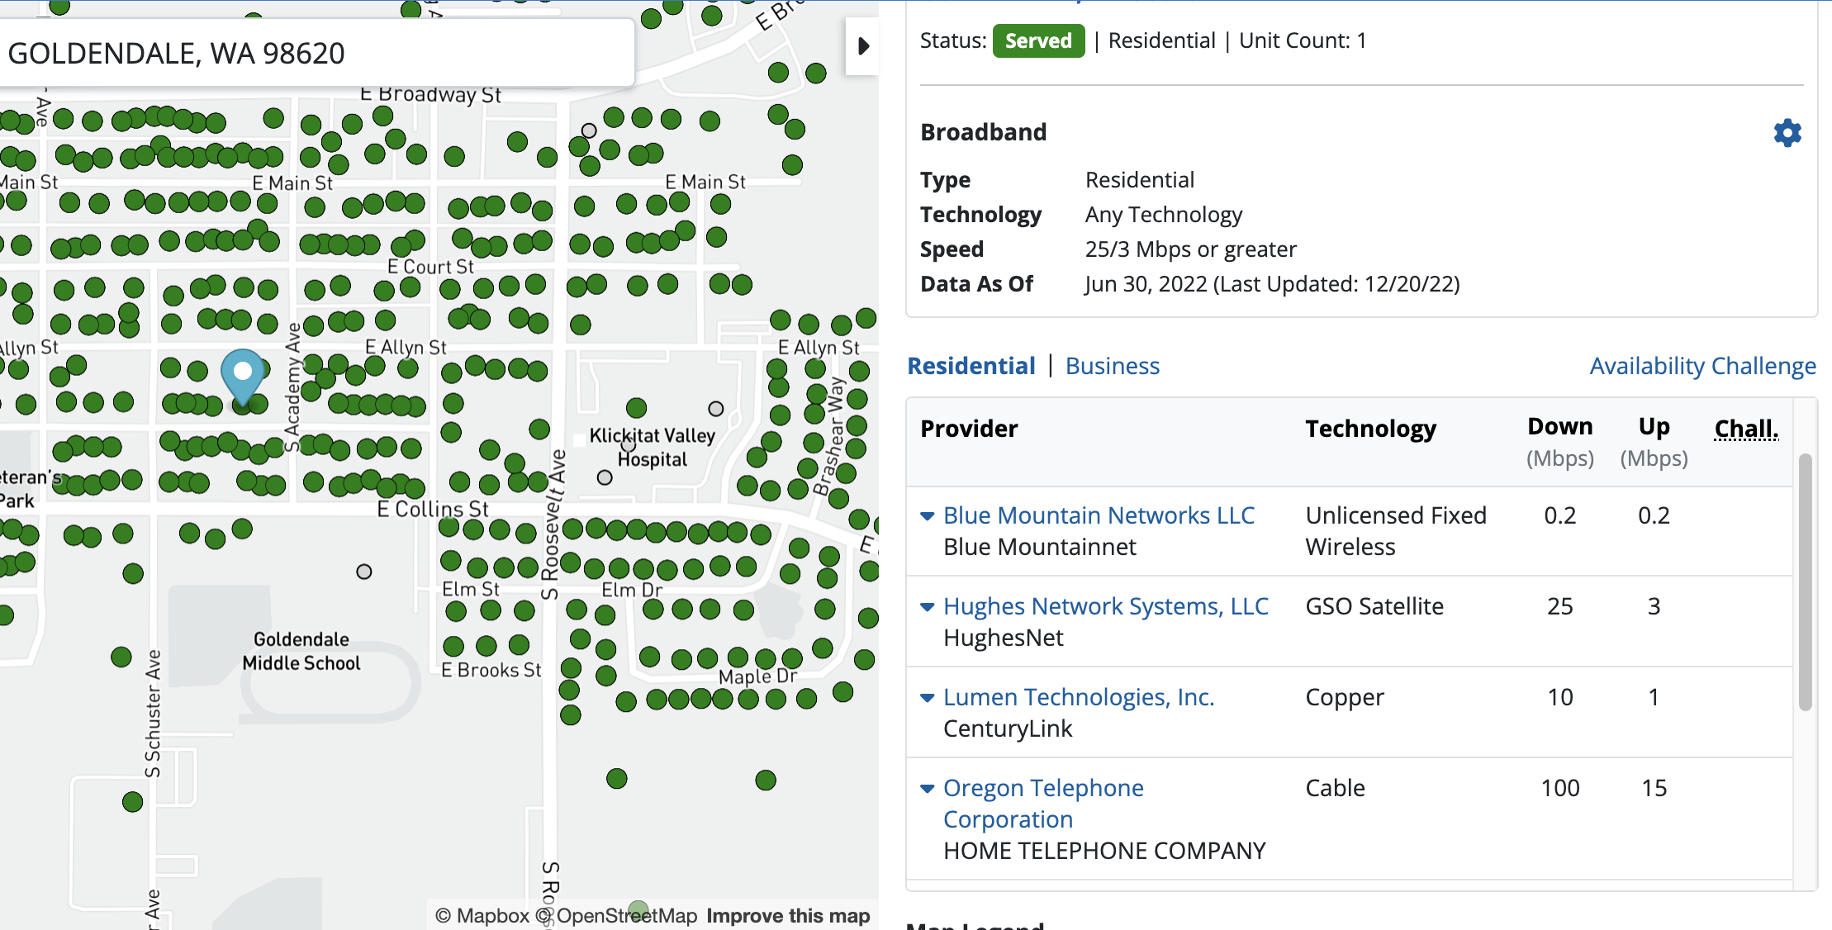
Task: Click the E Collins St map label
Action: [x=434, y=509]
